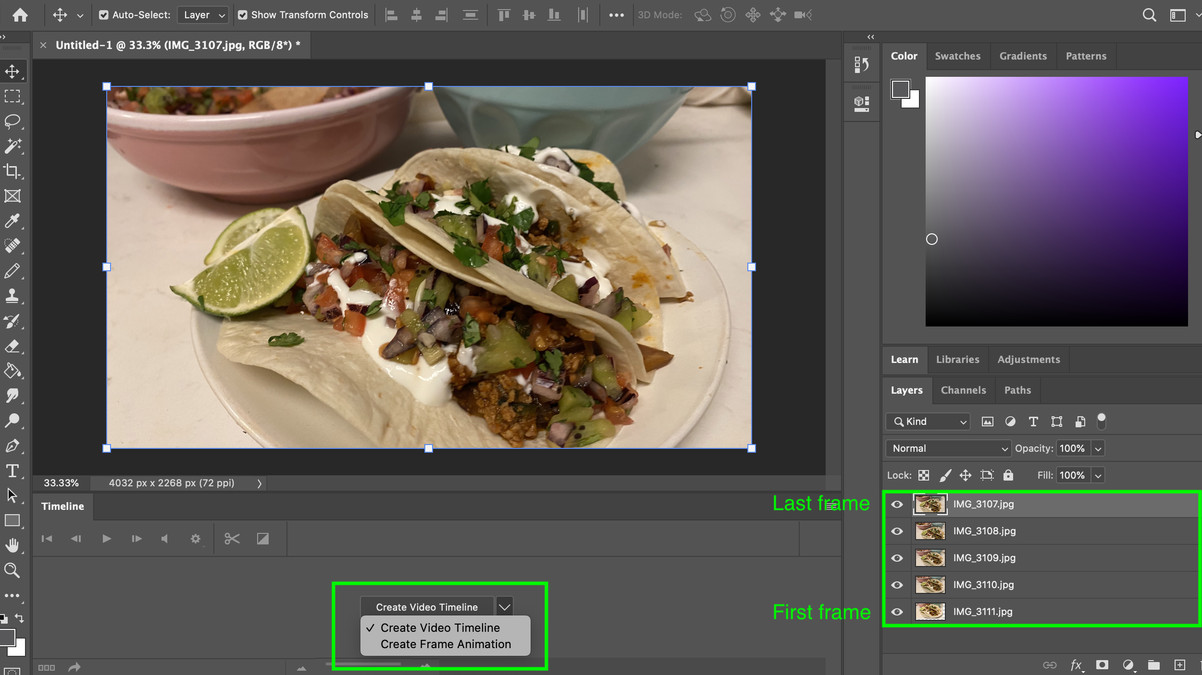The image size is (1202, 675).
Task: Open the Auto-Select Layer dropdown
Action: [202, 15]
